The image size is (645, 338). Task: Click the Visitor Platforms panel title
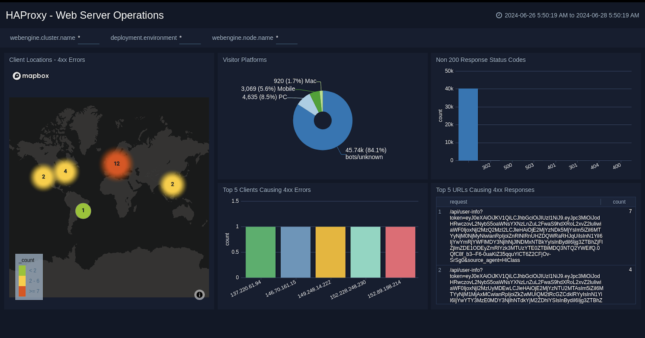pos(245,60)
